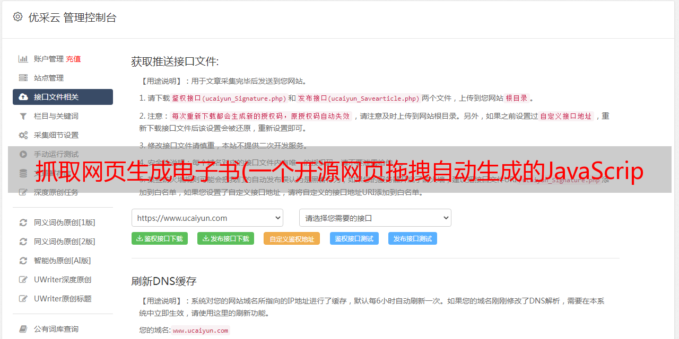Open UWriter深度原创 menu item
Screen dimensions: 679x339
point(63,280)
